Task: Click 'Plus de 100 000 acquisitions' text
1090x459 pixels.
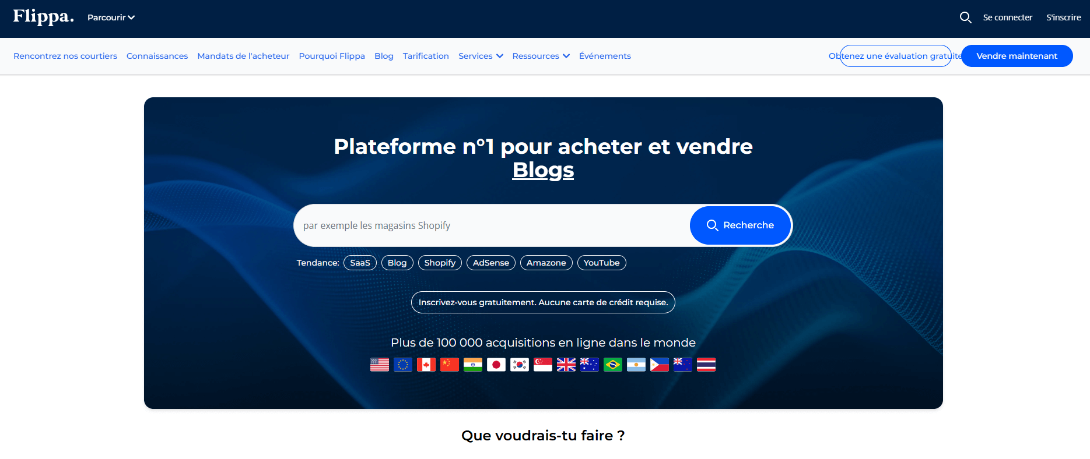Action: [543, 343]
